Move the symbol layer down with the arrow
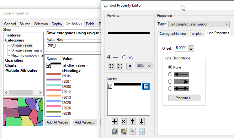This screenshot has height=138, width=234. (x=141, y=121)
